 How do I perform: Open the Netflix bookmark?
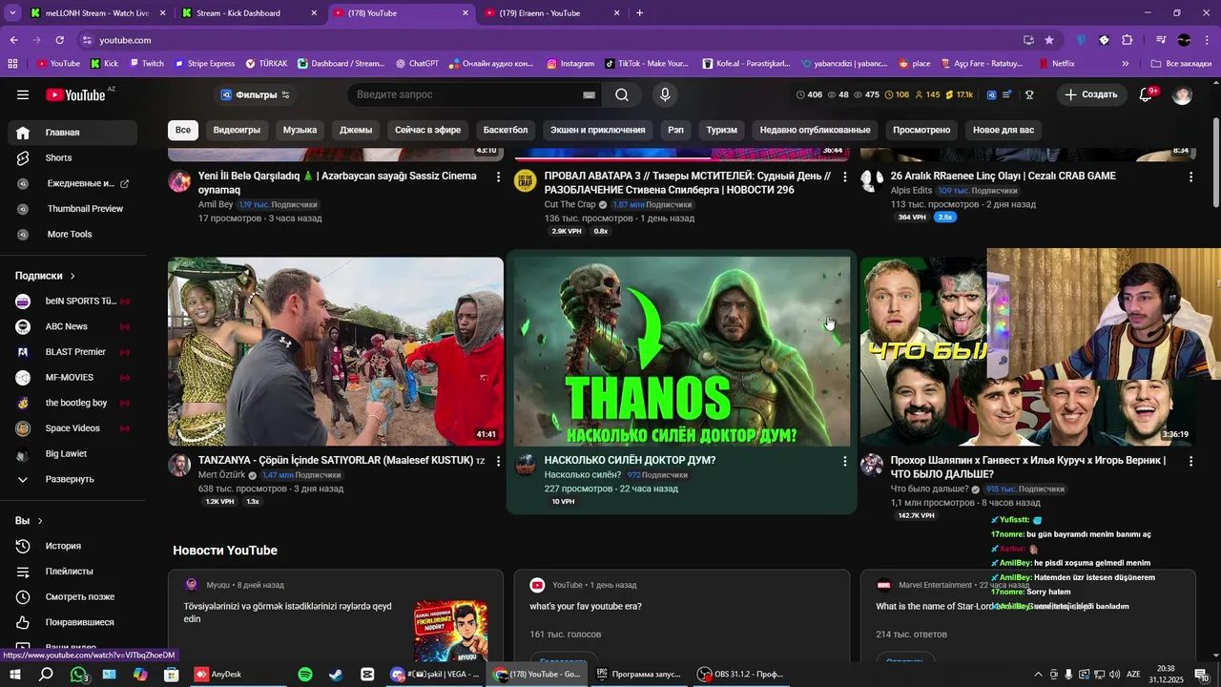1055,64
